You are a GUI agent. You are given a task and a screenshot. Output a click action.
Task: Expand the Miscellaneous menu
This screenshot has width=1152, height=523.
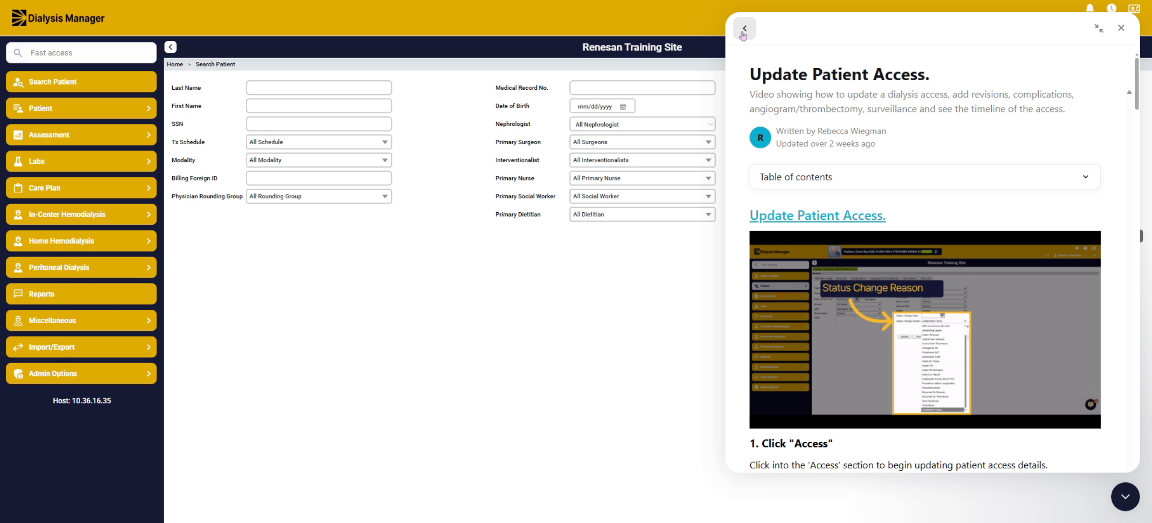81,320
